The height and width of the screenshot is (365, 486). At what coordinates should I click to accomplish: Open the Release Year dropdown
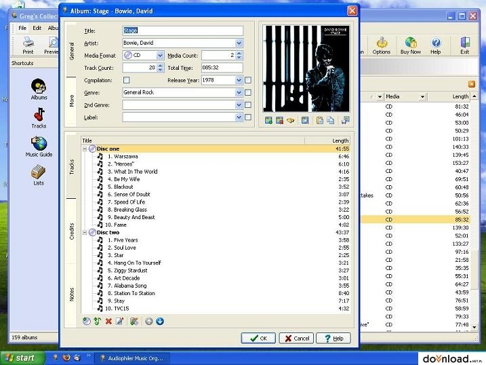pos(239,80)
